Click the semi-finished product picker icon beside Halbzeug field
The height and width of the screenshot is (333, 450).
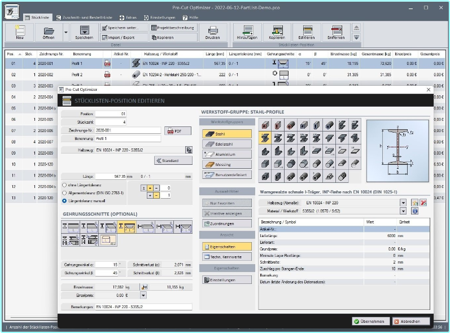click(189, 150)
